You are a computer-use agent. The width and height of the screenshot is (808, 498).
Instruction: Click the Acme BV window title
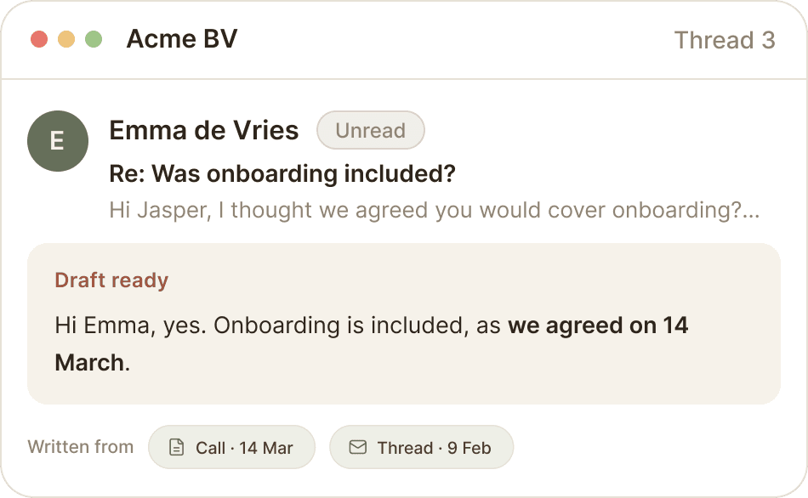coord(182,39)
